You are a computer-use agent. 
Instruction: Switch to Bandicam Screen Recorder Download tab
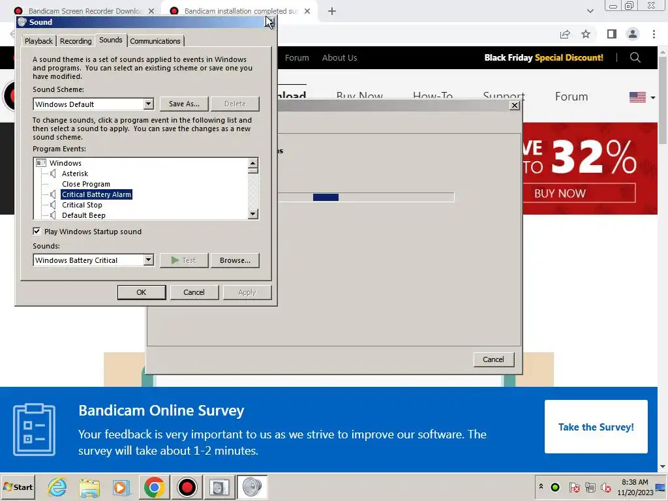pyautogui.click(x=85, y=11)
